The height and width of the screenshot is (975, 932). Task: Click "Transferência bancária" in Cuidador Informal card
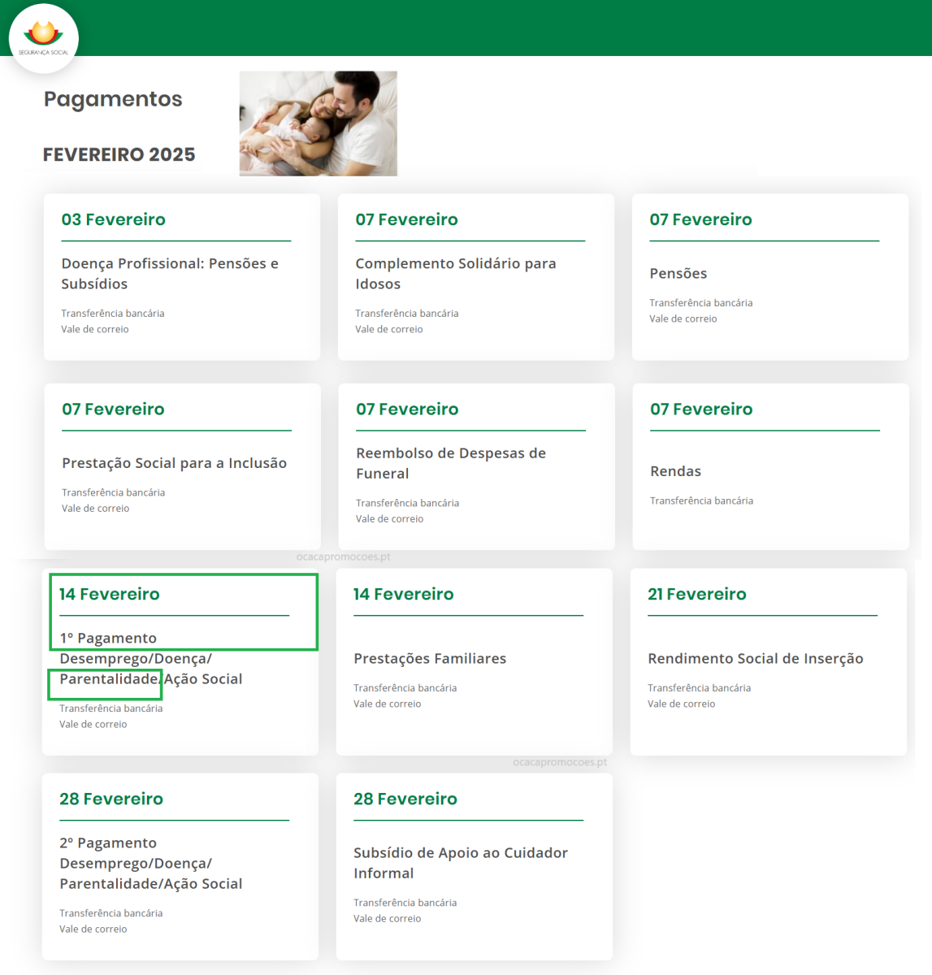pos(405,903)
